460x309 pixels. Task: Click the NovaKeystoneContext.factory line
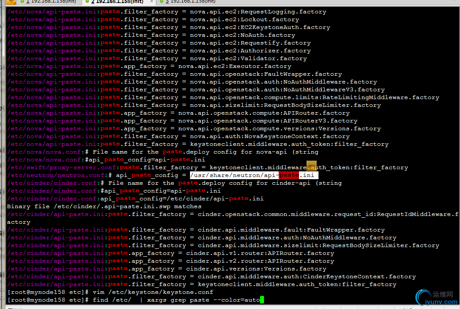click(x=178, y=136)
